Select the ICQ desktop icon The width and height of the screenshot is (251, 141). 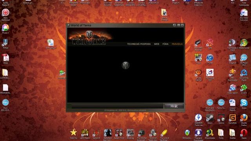[x=244, y=88]
